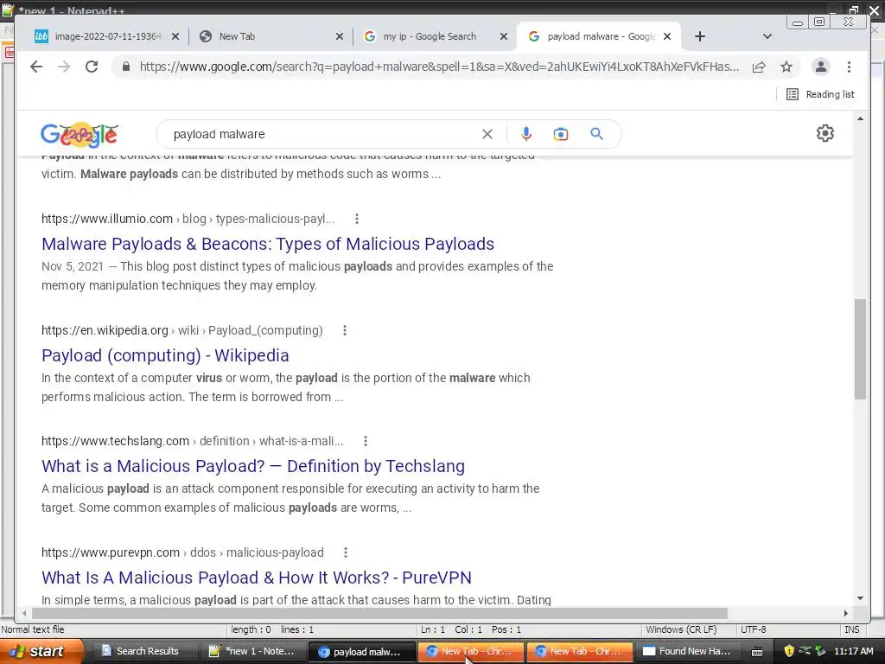Viewport: 885px width, 664px height.
Task: Switch to Notepad++ taskbar item
Action: (x=253, y=651)
